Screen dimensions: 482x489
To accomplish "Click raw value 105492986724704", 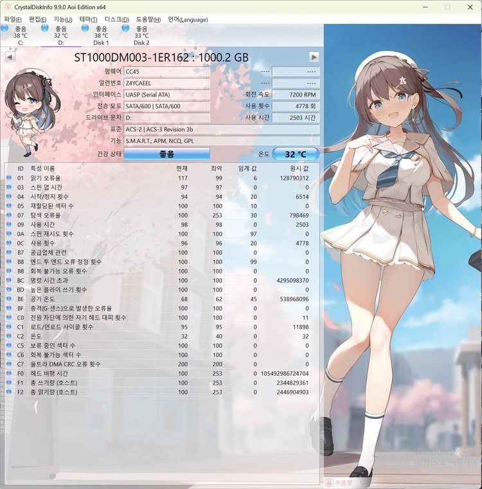I will 285,373.
